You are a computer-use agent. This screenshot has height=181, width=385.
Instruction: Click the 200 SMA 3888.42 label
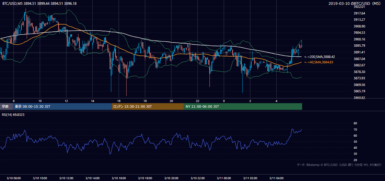tap(319, 57)
